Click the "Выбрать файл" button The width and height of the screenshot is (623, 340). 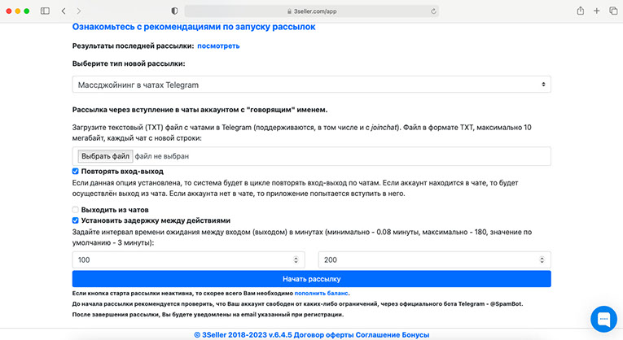coord(104,156)
